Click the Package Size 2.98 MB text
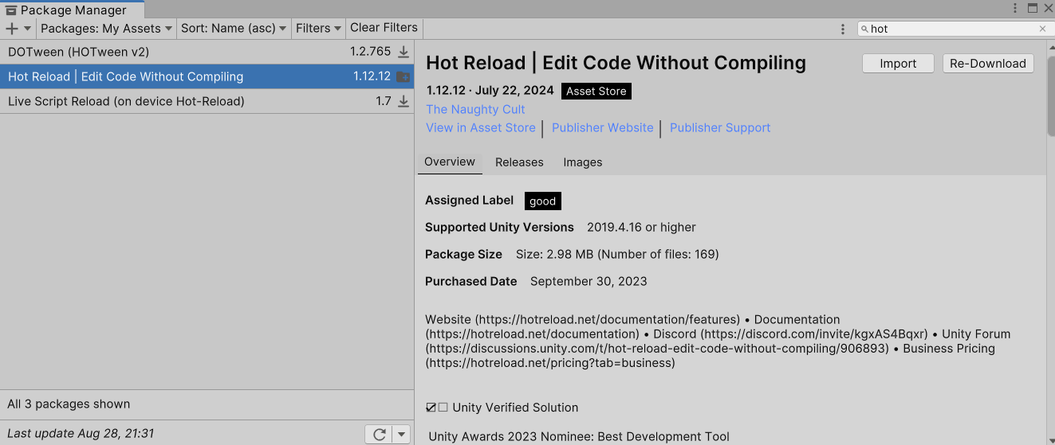1055x445 pixels. click(617, 254)
